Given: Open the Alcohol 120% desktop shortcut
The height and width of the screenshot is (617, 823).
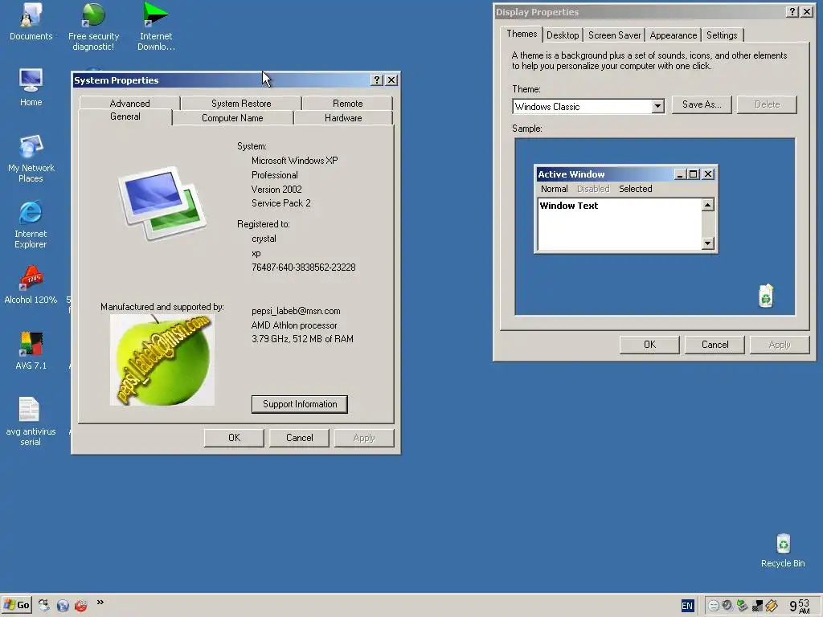Looking at the screenshot, I should coord(31,285).
